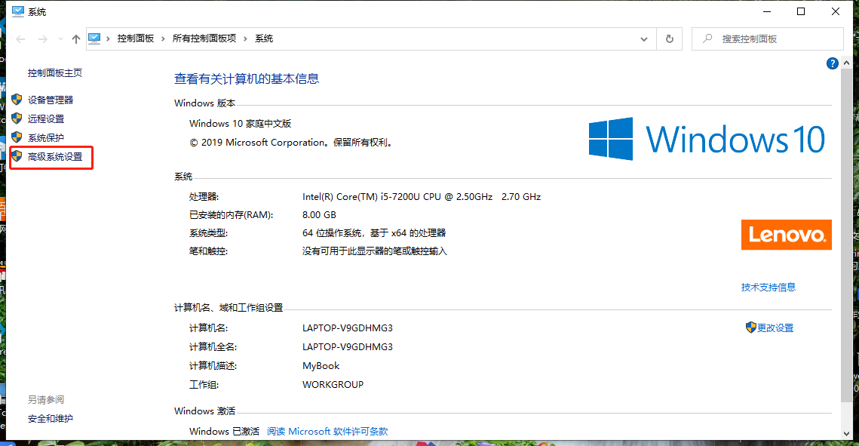Click the Lenovo logo

(786, 235)
